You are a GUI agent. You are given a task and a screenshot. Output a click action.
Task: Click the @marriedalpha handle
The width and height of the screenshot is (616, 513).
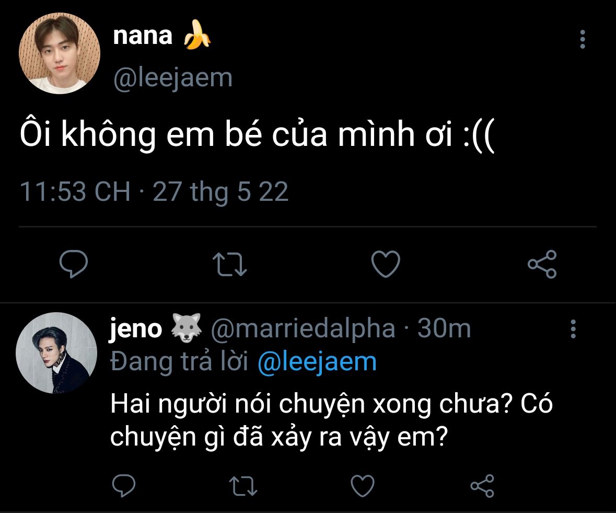tap(303, 329)
